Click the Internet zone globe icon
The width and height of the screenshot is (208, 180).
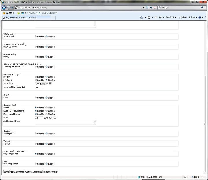(x=139, y=177)
